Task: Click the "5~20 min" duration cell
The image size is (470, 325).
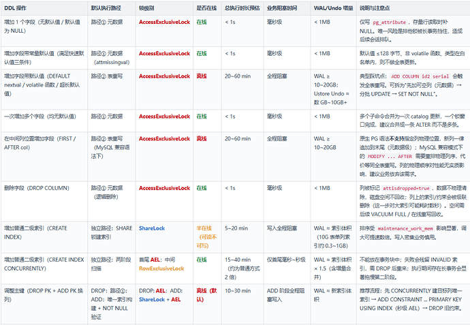Action: click(242, 237)
